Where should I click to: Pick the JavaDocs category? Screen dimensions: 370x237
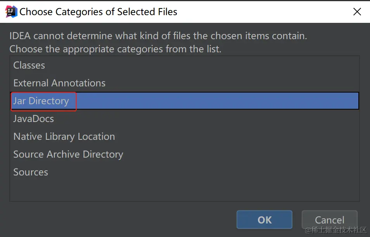[x=34, y=119]
